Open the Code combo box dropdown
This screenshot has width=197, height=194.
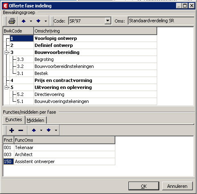pyautogui.click(x=108, y=21)
